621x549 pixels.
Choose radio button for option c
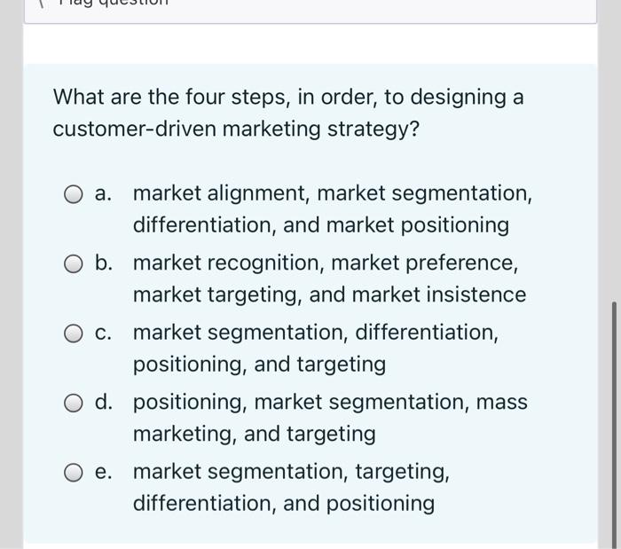click(x=75, y=333)
